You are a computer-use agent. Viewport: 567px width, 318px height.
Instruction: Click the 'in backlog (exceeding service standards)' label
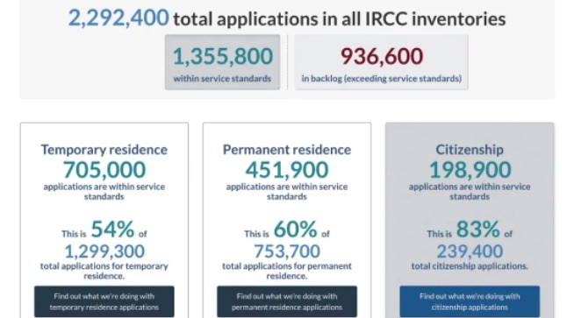pyautogui.click(x=382, y=79)
